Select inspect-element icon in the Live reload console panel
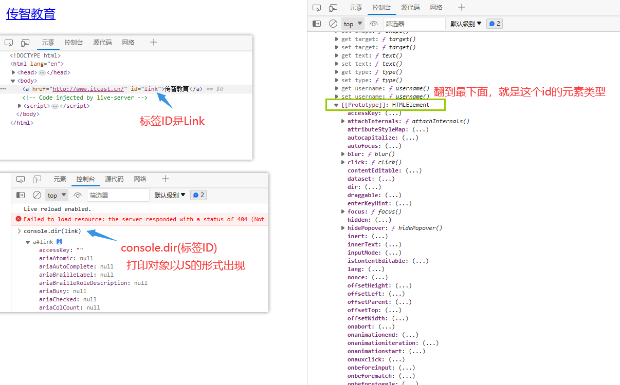This screenshot has height=385, width=620. 21,179
